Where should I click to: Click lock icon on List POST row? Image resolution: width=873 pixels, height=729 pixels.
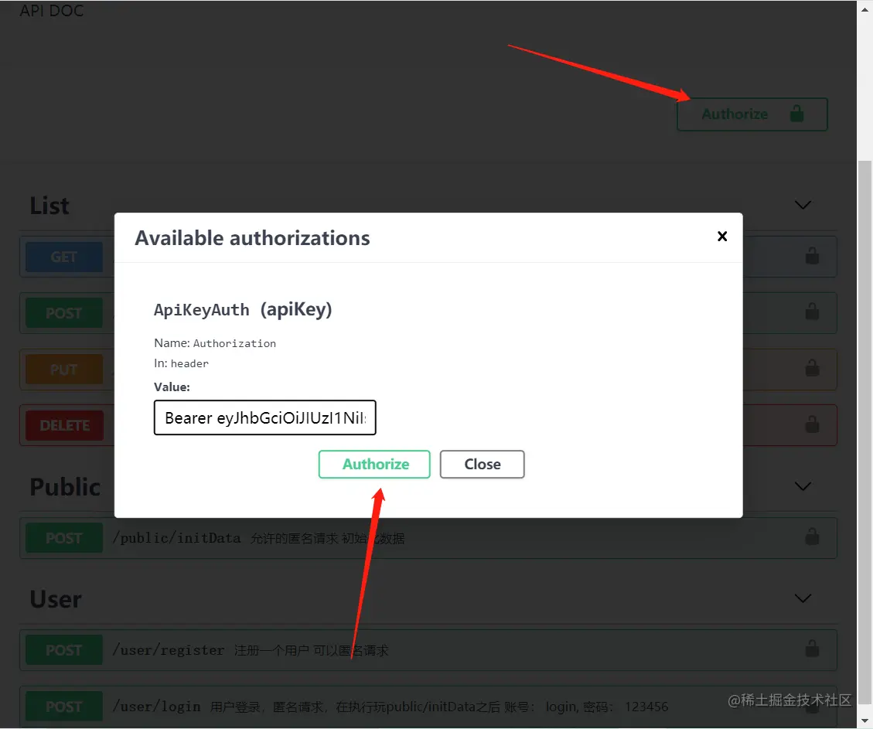coord(813,312)
